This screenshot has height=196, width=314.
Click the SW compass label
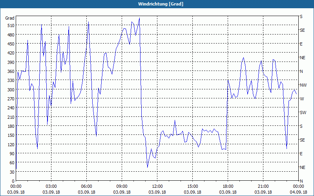[303, 113]
